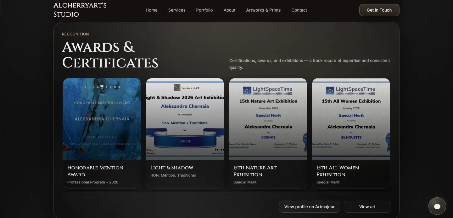
Task: Open the 15th Nature Art Exhibition certificate image
Action: [x=268, y=119]
